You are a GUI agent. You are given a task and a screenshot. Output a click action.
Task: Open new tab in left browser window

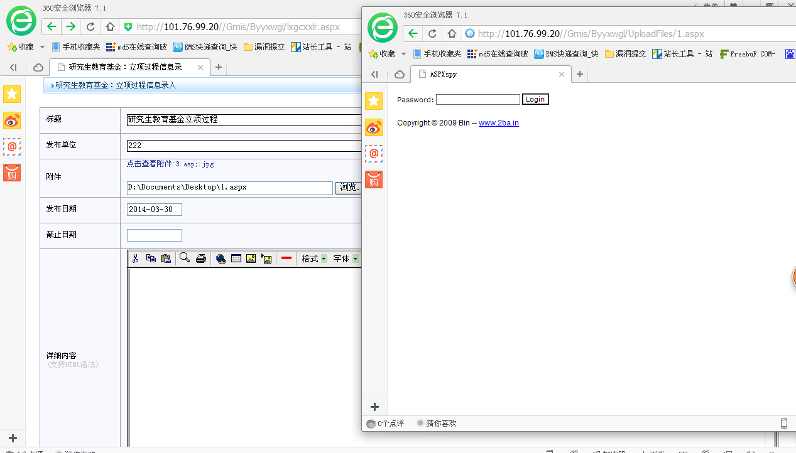coord(218,67)
